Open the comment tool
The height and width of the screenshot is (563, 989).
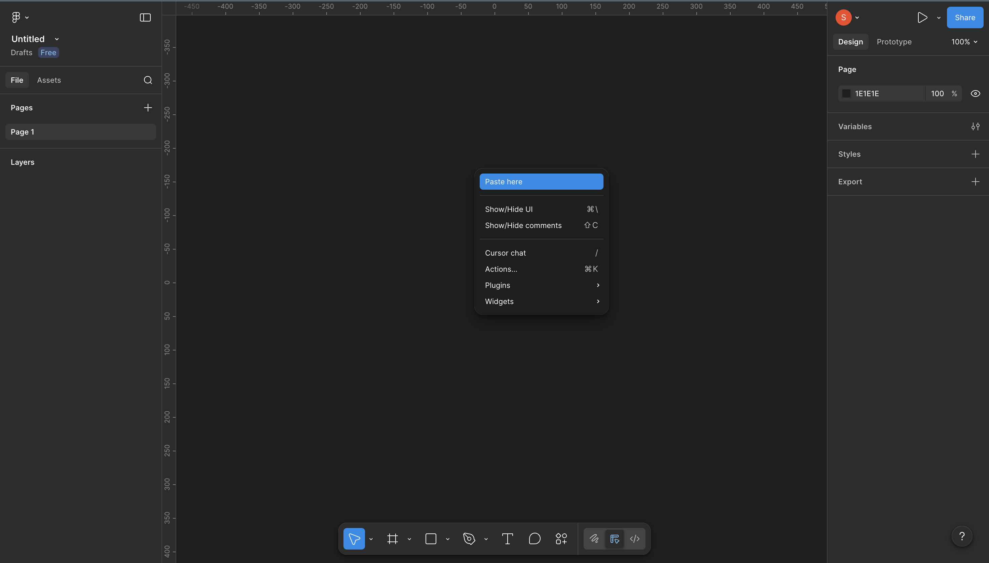tap(534, 538)
